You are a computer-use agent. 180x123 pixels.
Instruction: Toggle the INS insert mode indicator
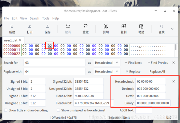tap(169, 117)
